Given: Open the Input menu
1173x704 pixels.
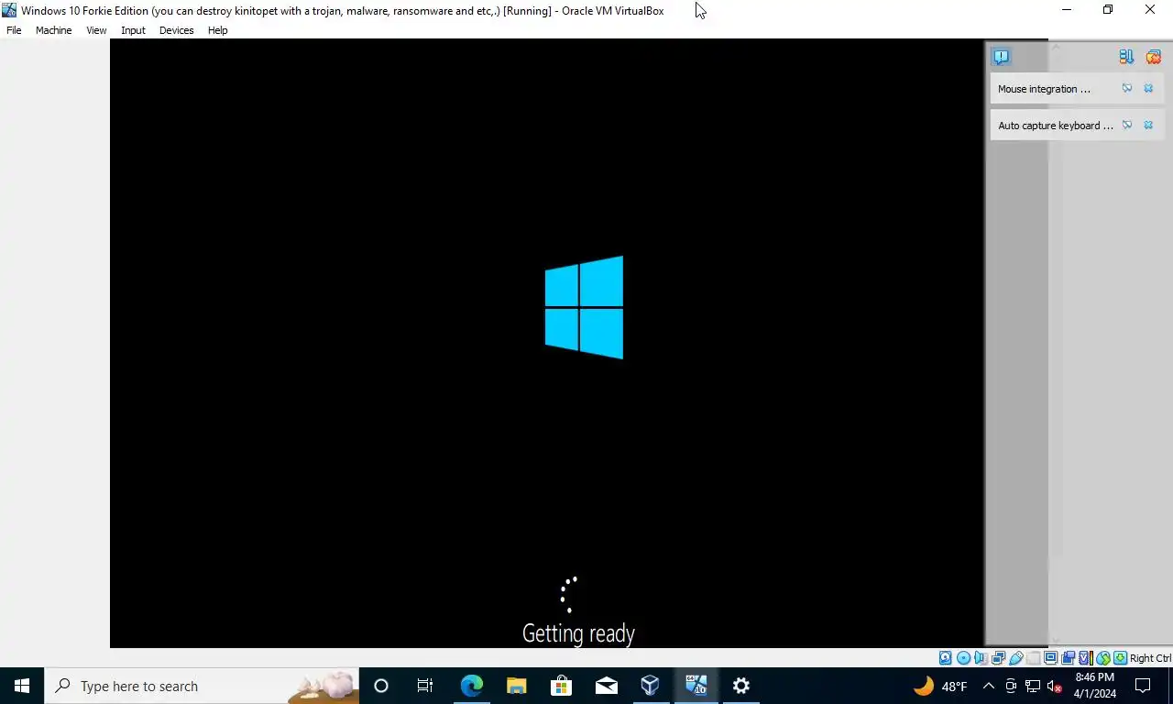Looking at the screenshot, I should [x=133, y=30].
